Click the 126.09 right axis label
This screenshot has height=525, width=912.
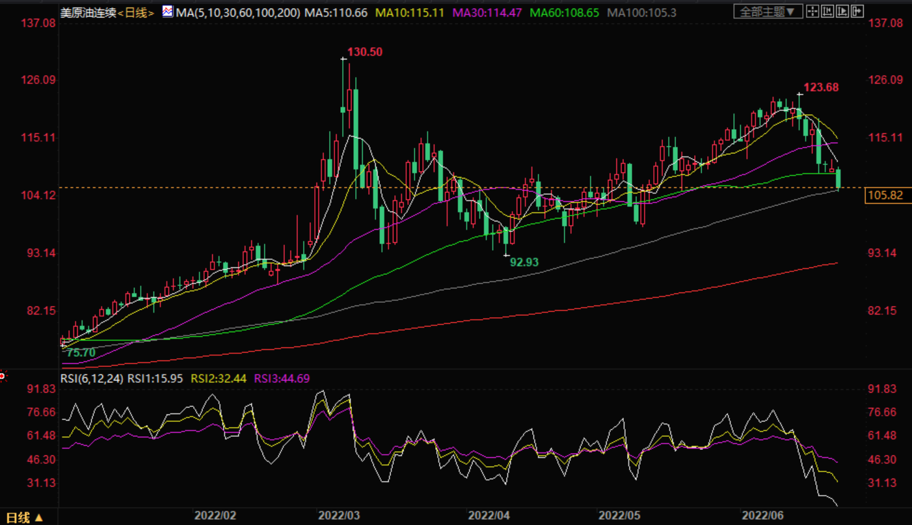(x=885, y=79)
